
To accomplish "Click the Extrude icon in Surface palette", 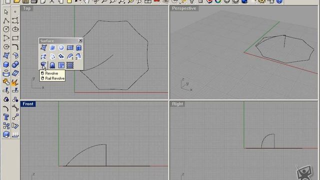I will 78,48.
